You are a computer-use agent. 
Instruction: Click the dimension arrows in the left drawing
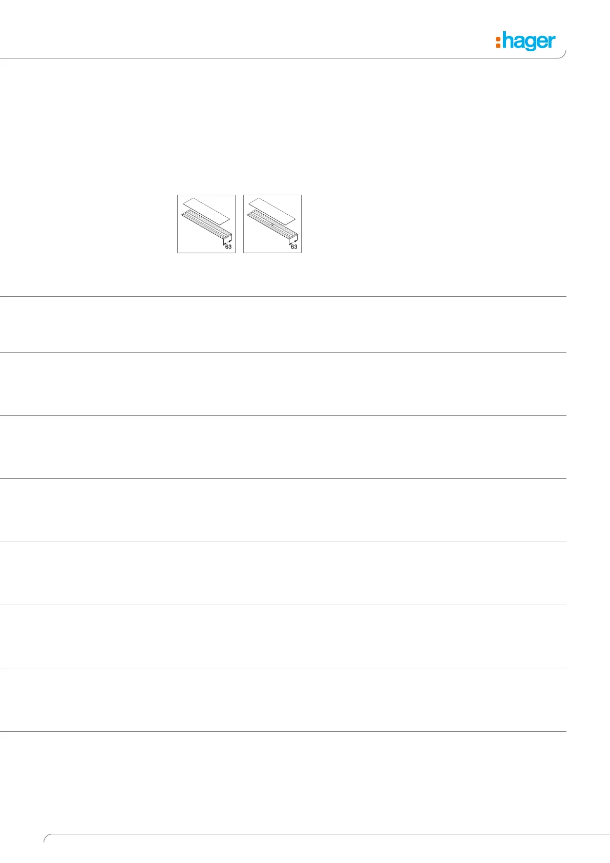[226, 241]
